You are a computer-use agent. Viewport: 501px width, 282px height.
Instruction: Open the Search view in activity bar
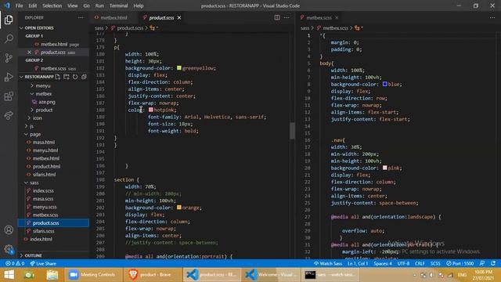coord(9,38)
